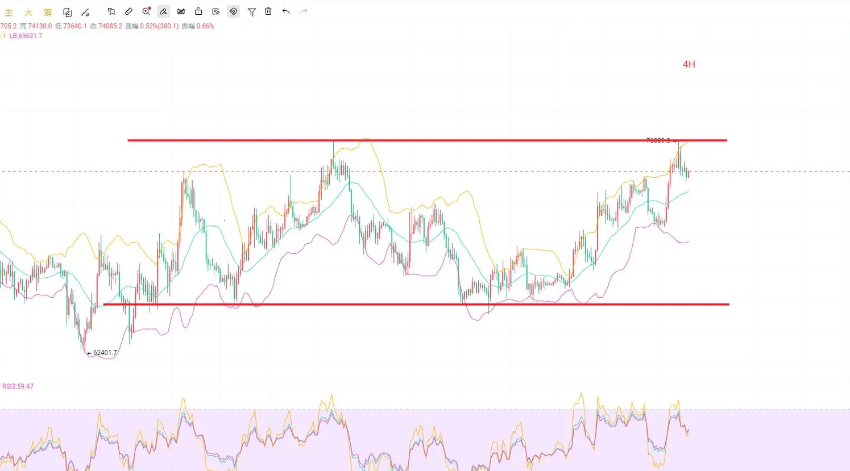
Task: Toggle the lock drawings padlock
Action: 198,11
